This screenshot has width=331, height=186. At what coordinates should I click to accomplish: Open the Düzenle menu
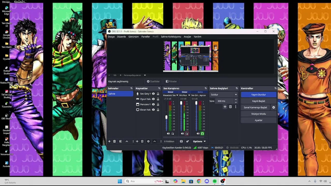[121, 37]
